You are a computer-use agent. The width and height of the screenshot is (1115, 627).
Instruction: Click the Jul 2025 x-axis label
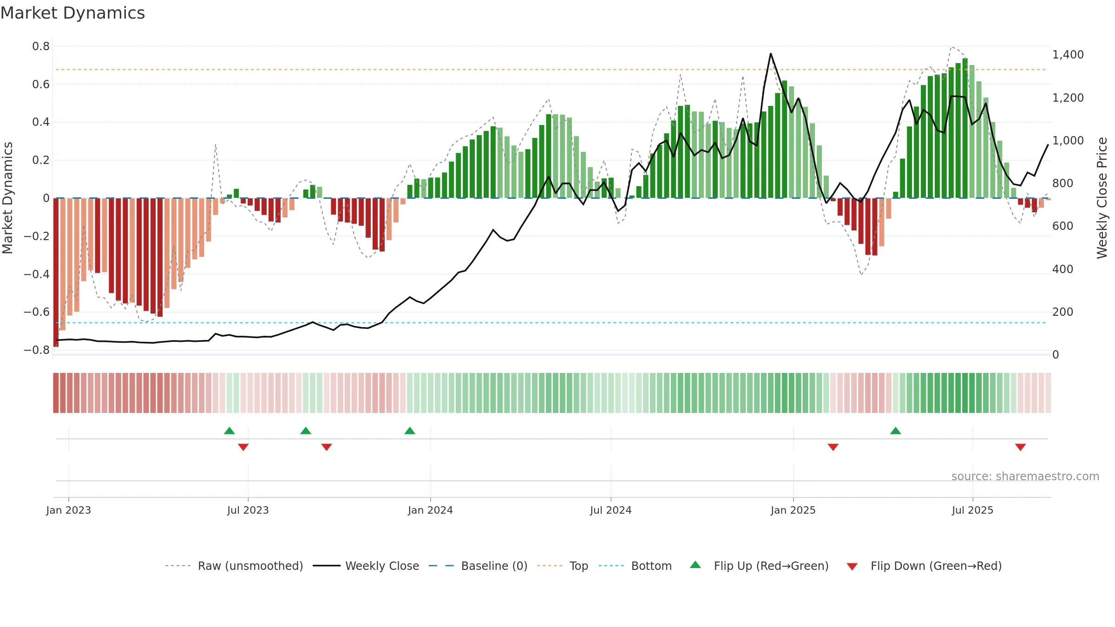coord(973,510)
